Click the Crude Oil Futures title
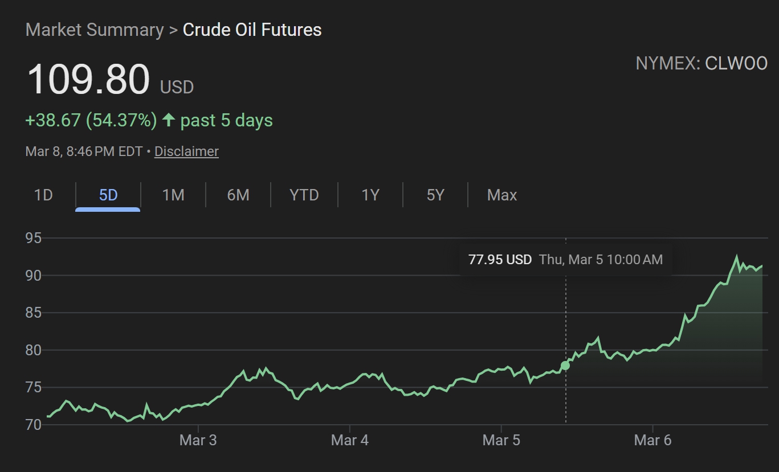The height and width of the screenshot is (472, 779). pos(252,30)
